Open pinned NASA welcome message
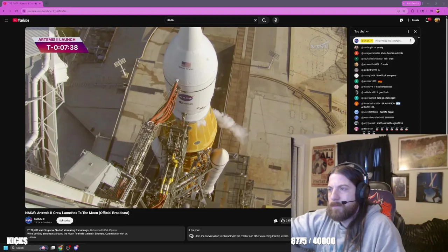The height and width of the screenshot is (252, 448). click(x=384, y=41)
